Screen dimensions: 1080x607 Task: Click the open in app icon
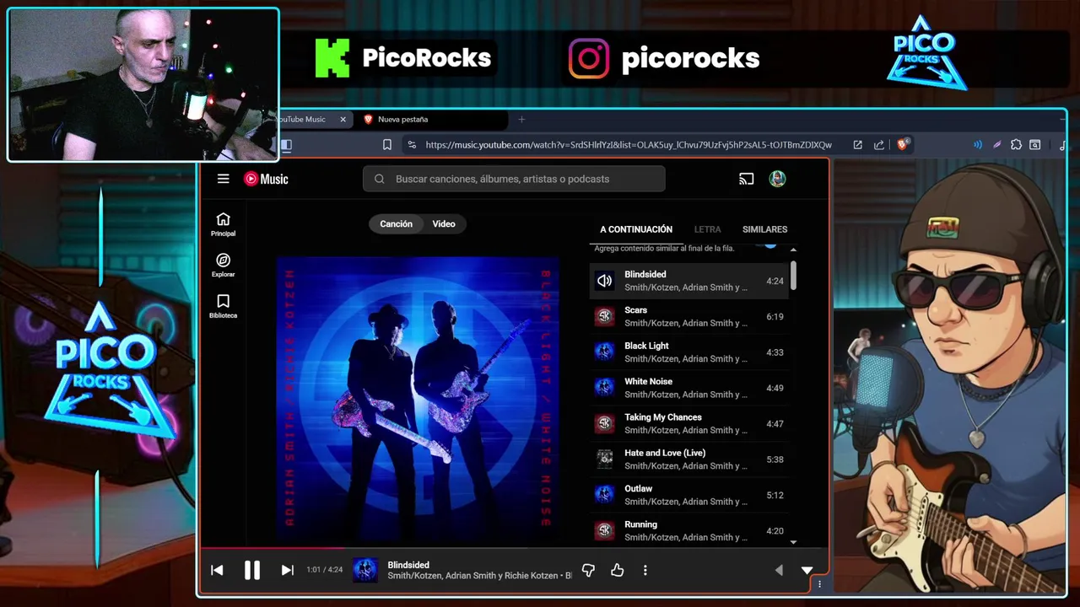pos(857,145)
